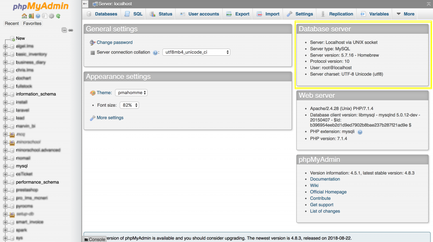
Task: Expand the mysql database node
Action: (5, 166)
